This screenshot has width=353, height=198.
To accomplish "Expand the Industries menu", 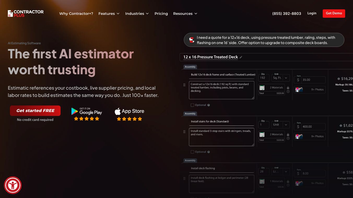I will [137, 14].
